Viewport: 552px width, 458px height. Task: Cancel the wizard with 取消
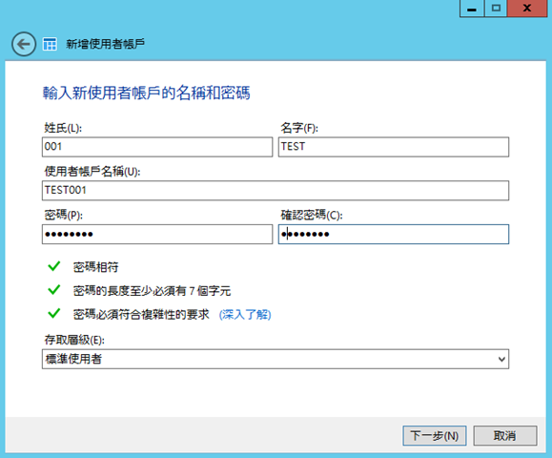pos(505,436)
